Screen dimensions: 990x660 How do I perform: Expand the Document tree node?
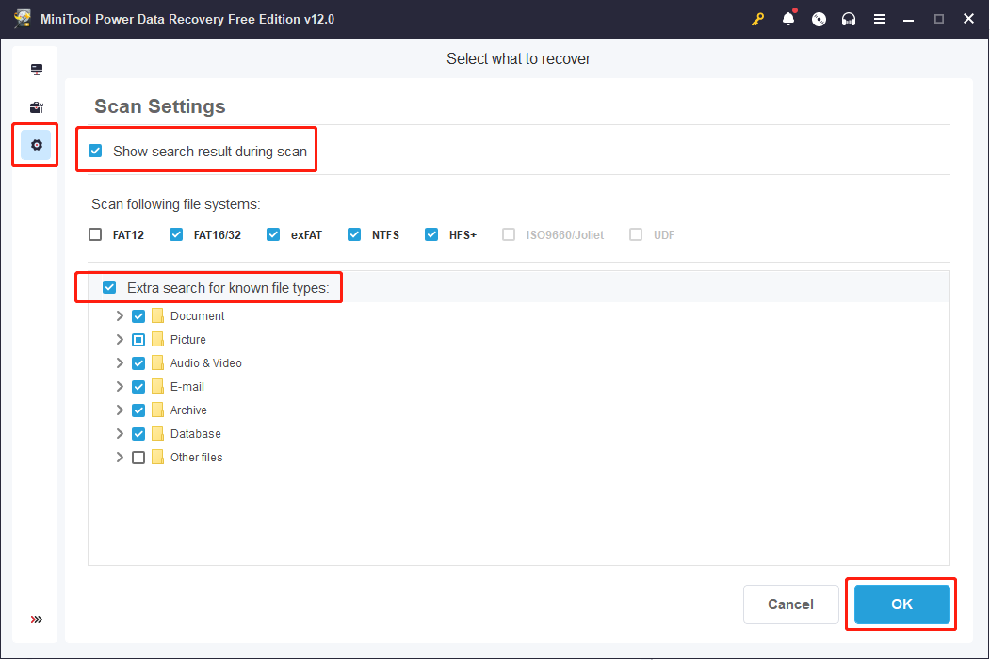120,315
